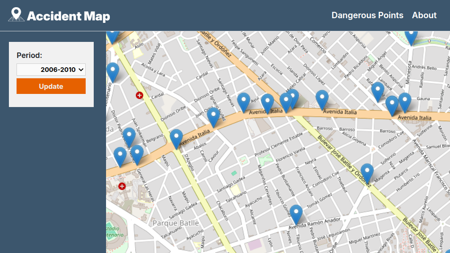Click the 'Gauna' street label
Image resolution: width=450 pixels, height=253 pixels.
pyautogui.click(x=423, y=99)
